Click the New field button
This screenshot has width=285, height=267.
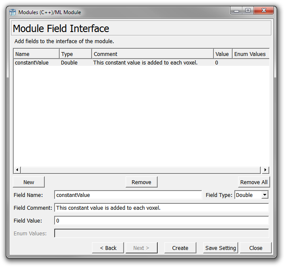click(29, 182)
